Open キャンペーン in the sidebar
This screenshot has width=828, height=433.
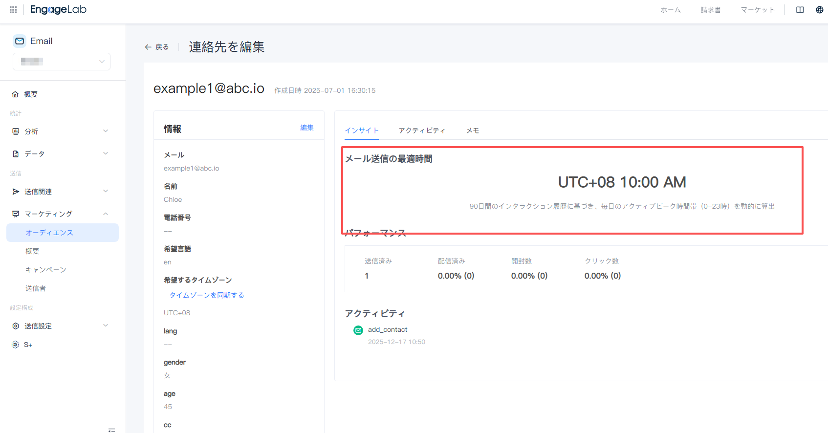(46, 270)
